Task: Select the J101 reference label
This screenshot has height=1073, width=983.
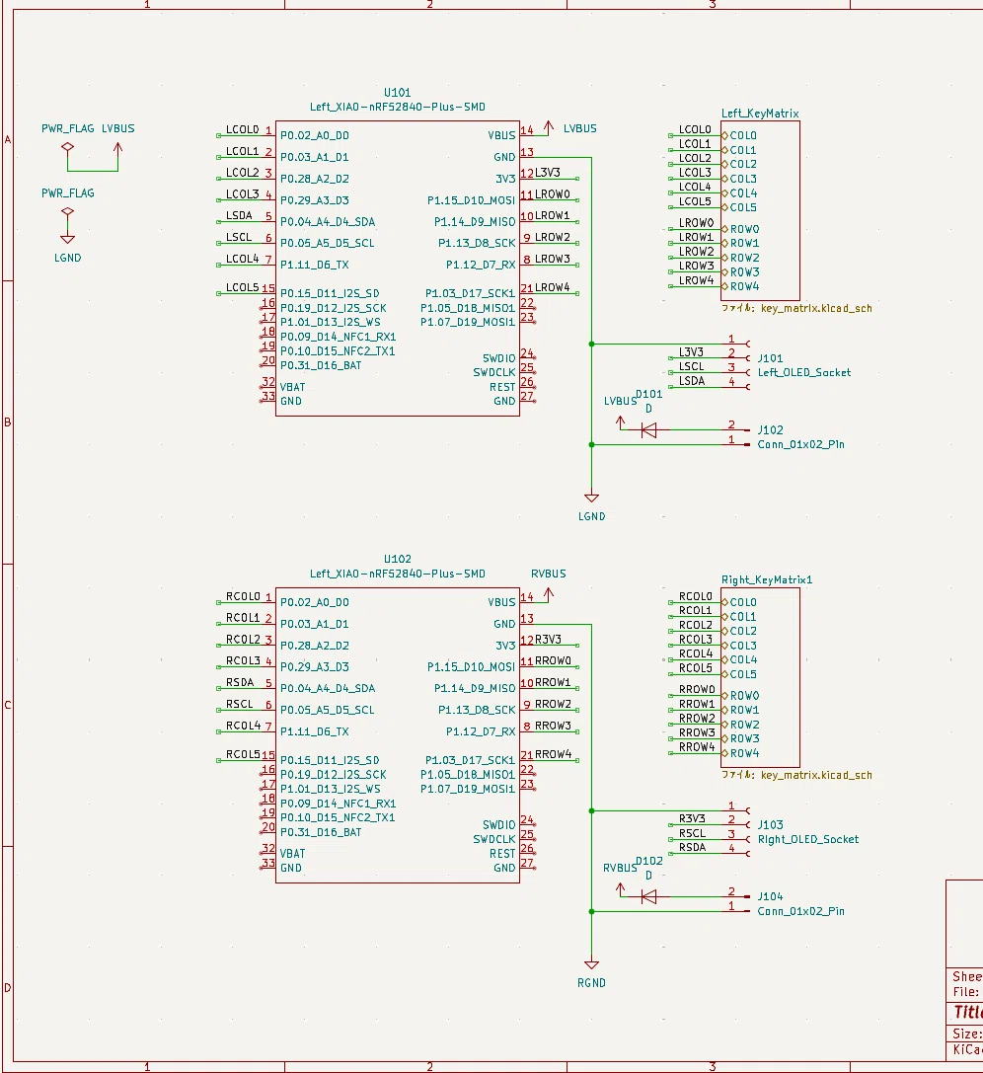Action: (770, 358)
